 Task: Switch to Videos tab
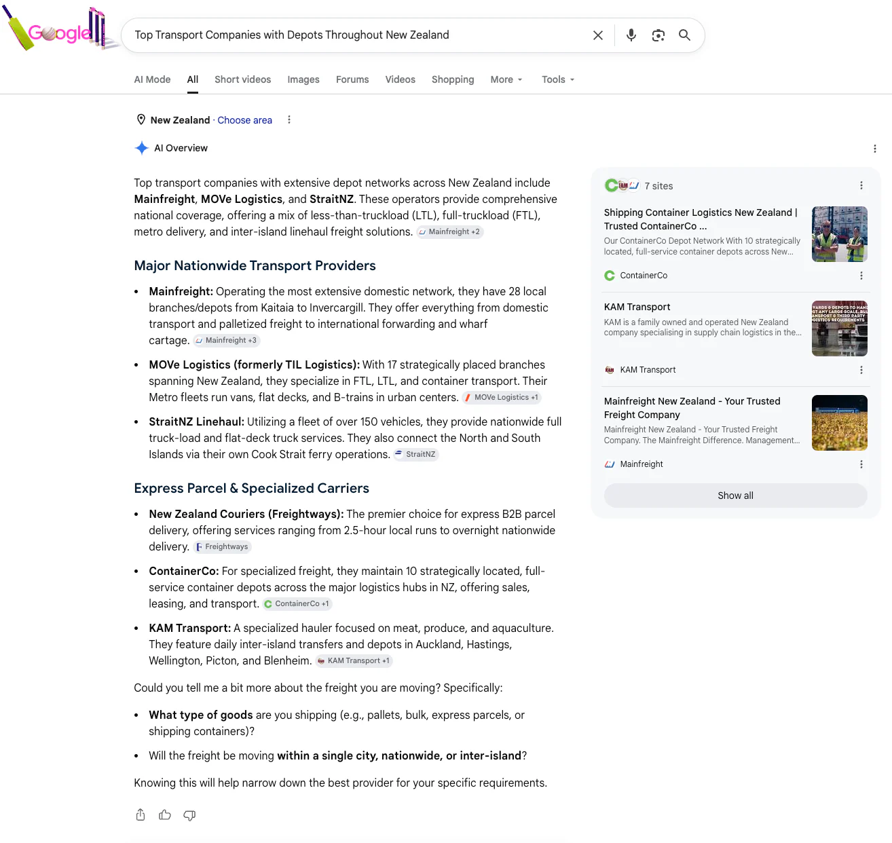click(x=401, y=79)
